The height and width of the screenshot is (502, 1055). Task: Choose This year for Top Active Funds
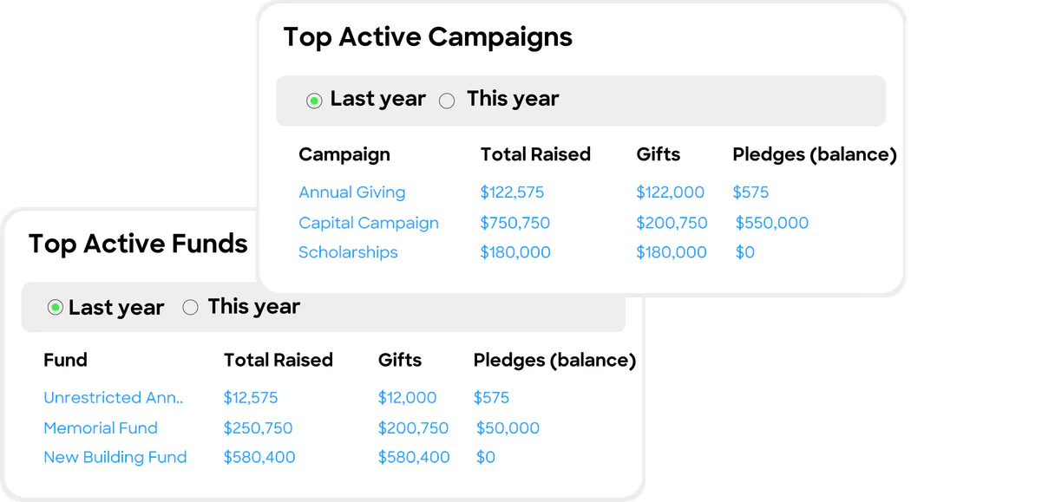191,307
